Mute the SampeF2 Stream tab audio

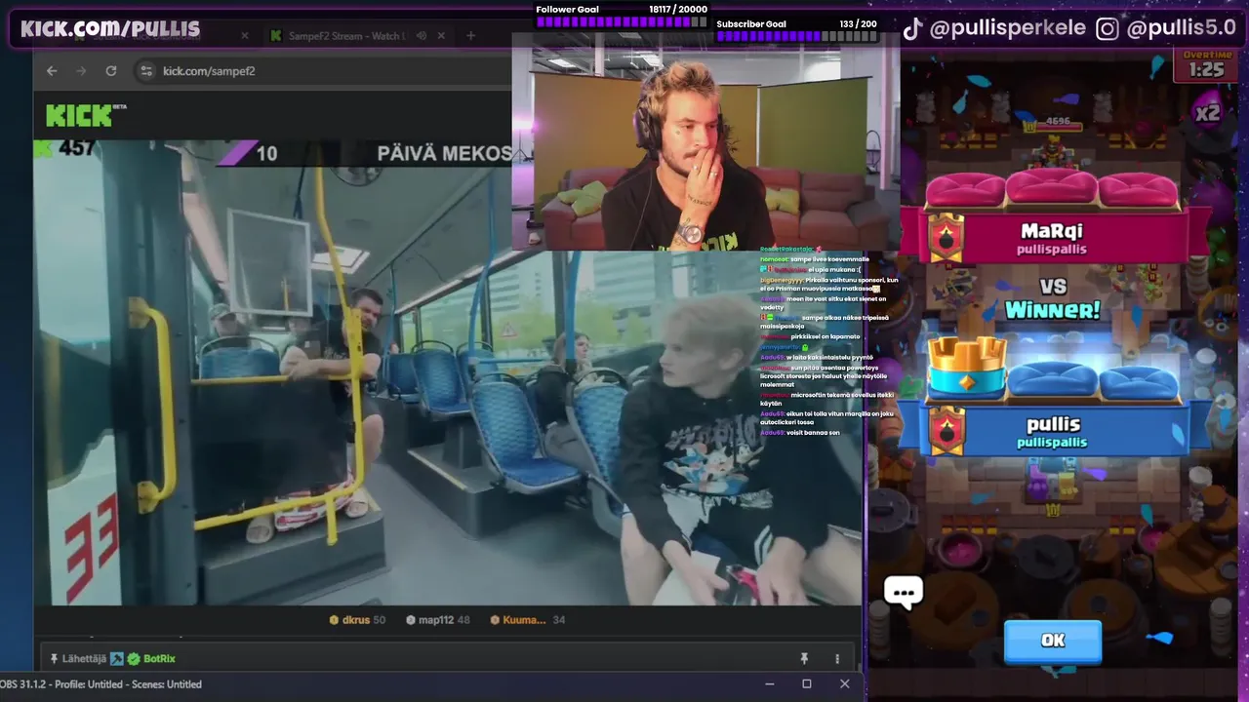422,36
